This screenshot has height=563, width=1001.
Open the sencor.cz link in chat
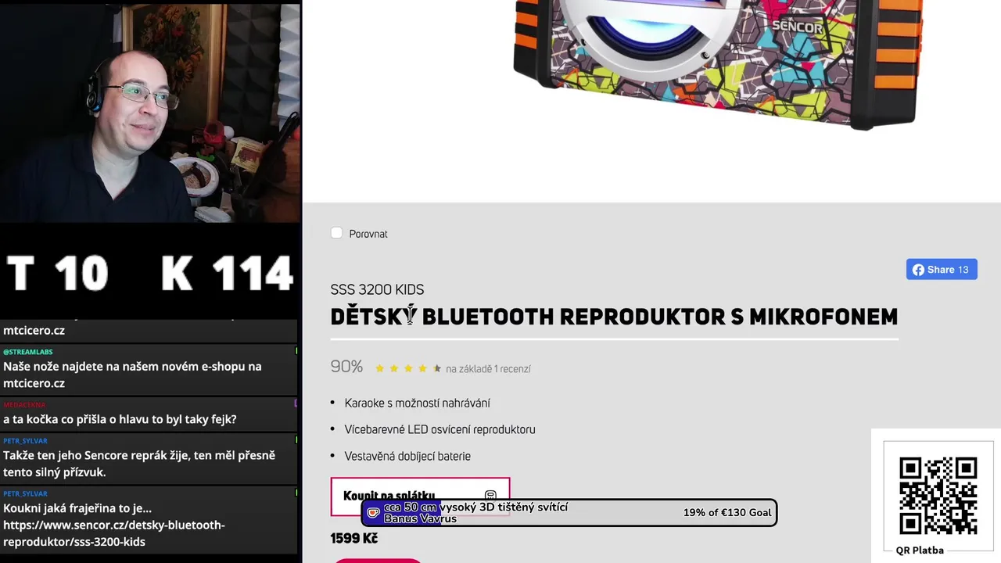pyautogui.click(x=113, y=533)
